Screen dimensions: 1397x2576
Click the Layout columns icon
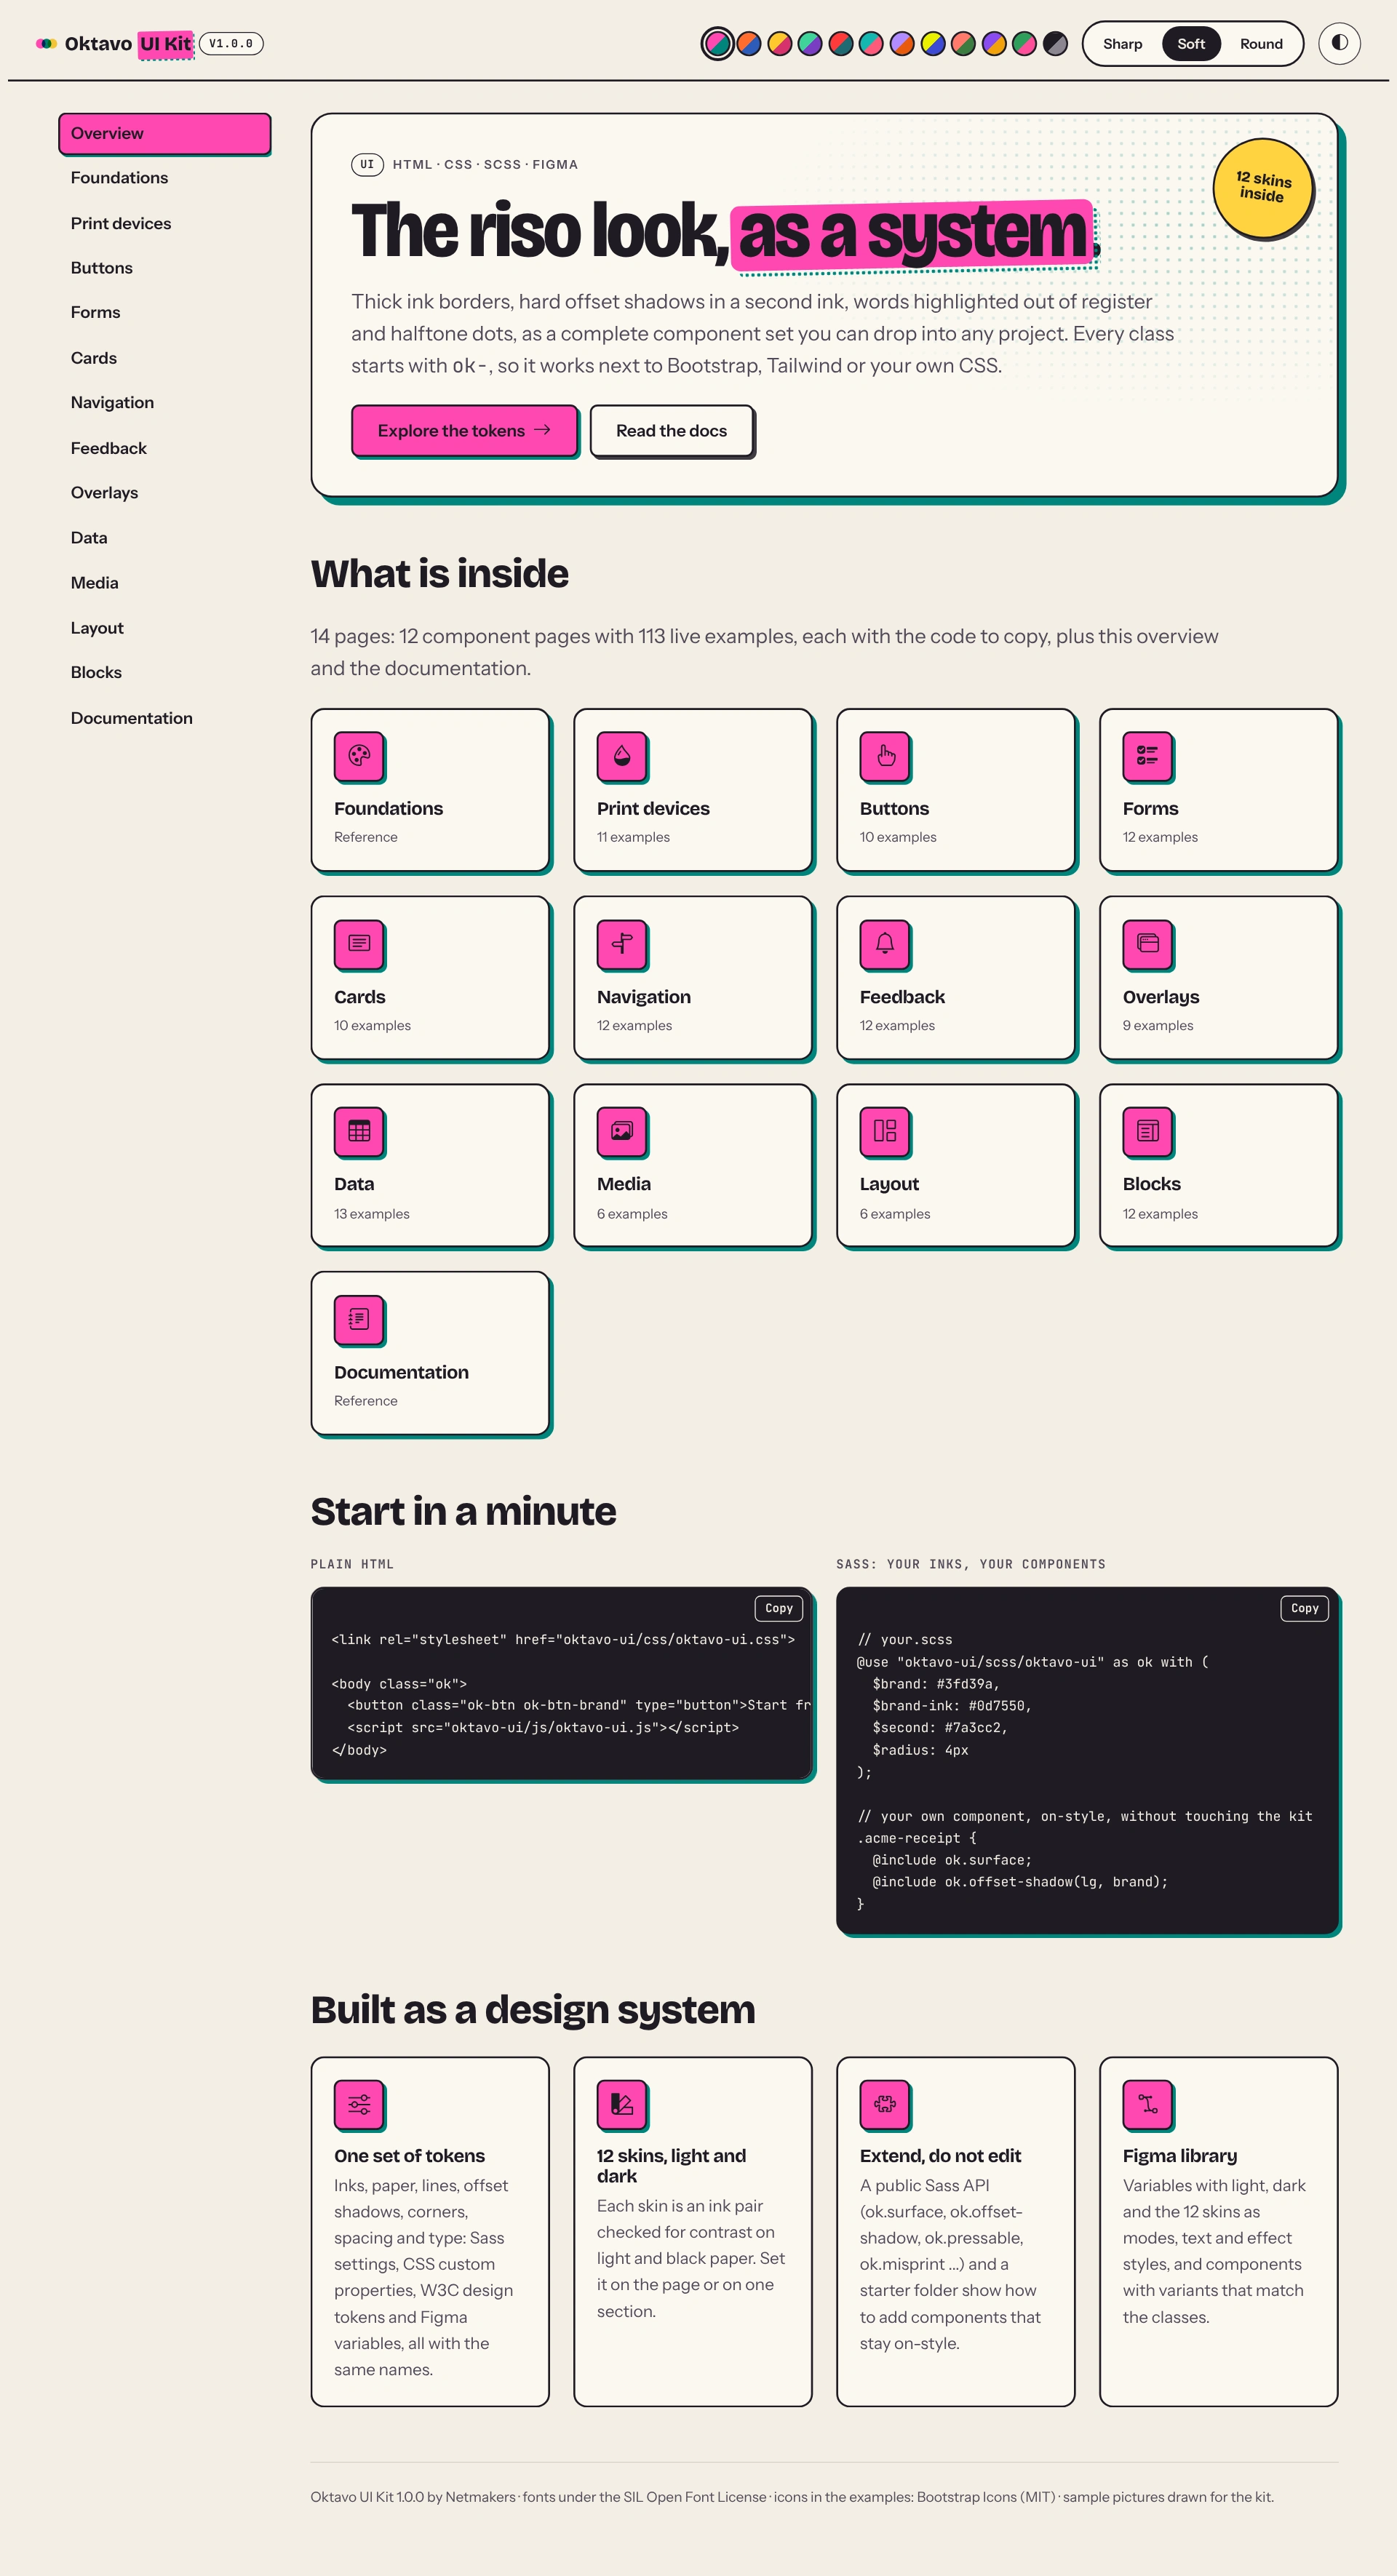885,1131
